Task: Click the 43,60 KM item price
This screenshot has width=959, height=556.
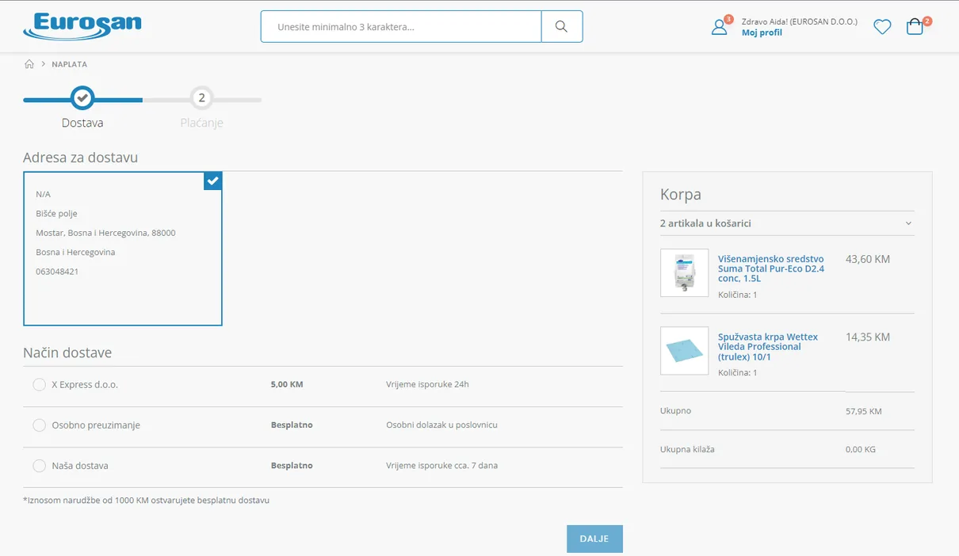Action: tap(868, 259)
